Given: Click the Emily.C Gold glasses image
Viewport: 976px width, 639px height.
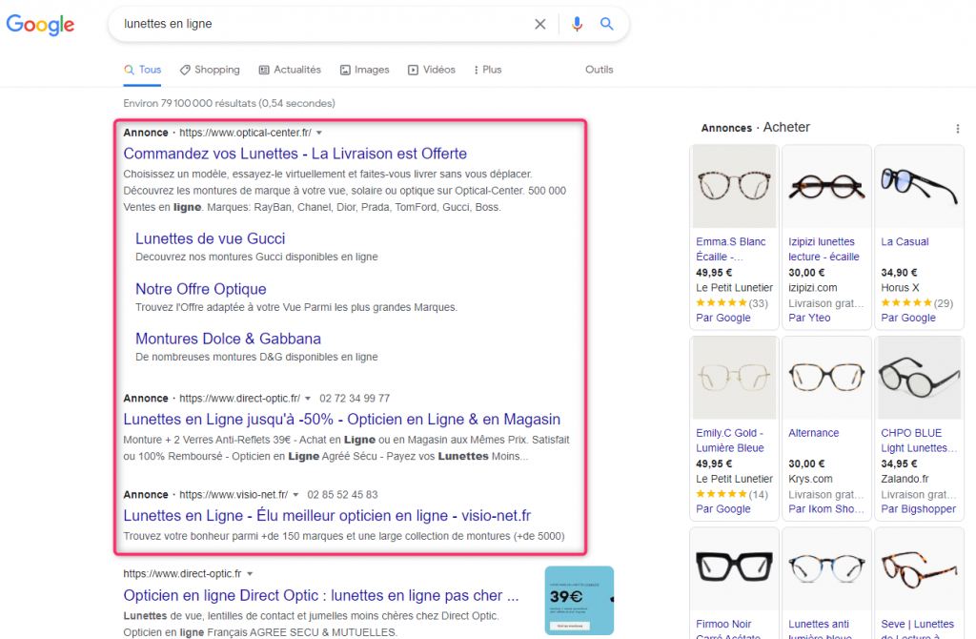Looking at the screenshot, I should pyautogui.click(x=735, y=378).
